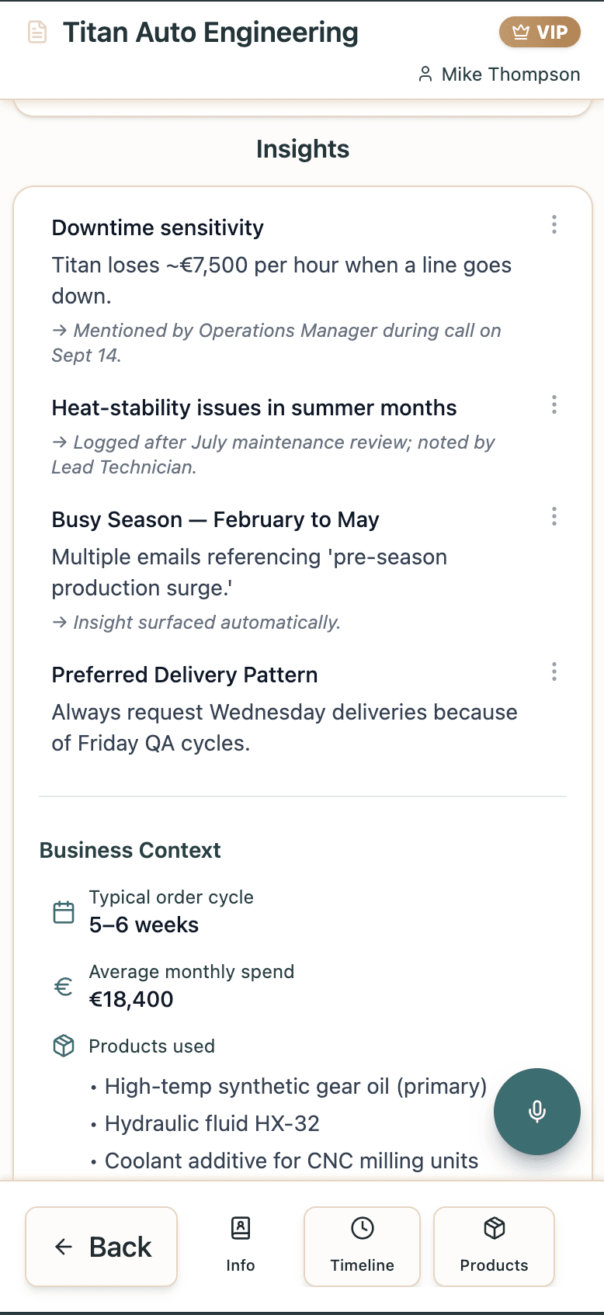Open options menu for Heat-stability issues insight
Image resolution: width=604 pixels, height=1315 pixels.
pyautogui.click(x=554, y=404)
